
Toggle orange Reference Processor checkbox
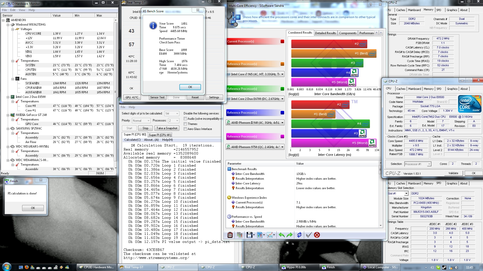coord(282,64)
